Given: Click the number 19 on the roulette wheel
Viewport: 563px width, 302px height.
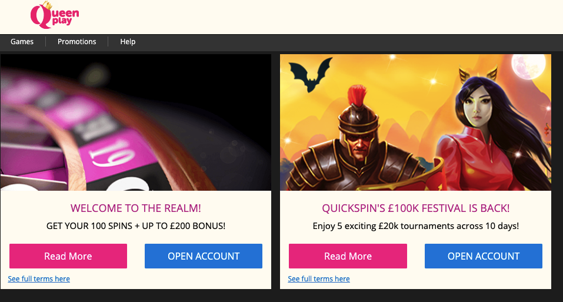Looking at the screenshot, I should (113, 152).
